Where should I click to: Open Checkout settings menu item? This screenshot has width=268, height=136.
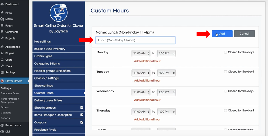(x=59, y=78)
